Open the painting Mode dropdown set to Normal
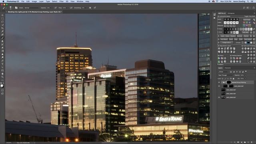The image size is (256, 144). (x=32, y=8)
